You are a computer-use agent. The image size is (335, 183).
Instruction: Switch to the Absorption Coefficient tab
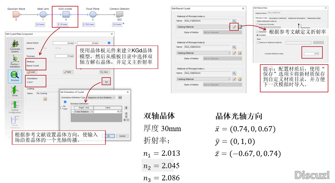[x=278, y=18]
